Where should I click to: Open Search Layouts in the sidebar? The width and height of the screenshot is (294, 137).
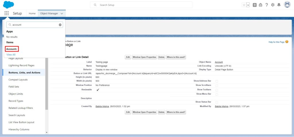click(x=17, y=115)
